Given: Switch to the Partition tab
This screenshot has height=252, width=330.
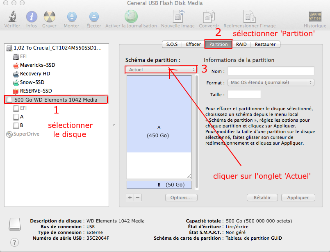Looking at the screenshot, I should 218,44.
